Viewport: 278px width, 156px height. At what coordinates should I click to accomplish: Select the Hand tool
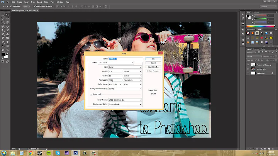coord(3,50)
